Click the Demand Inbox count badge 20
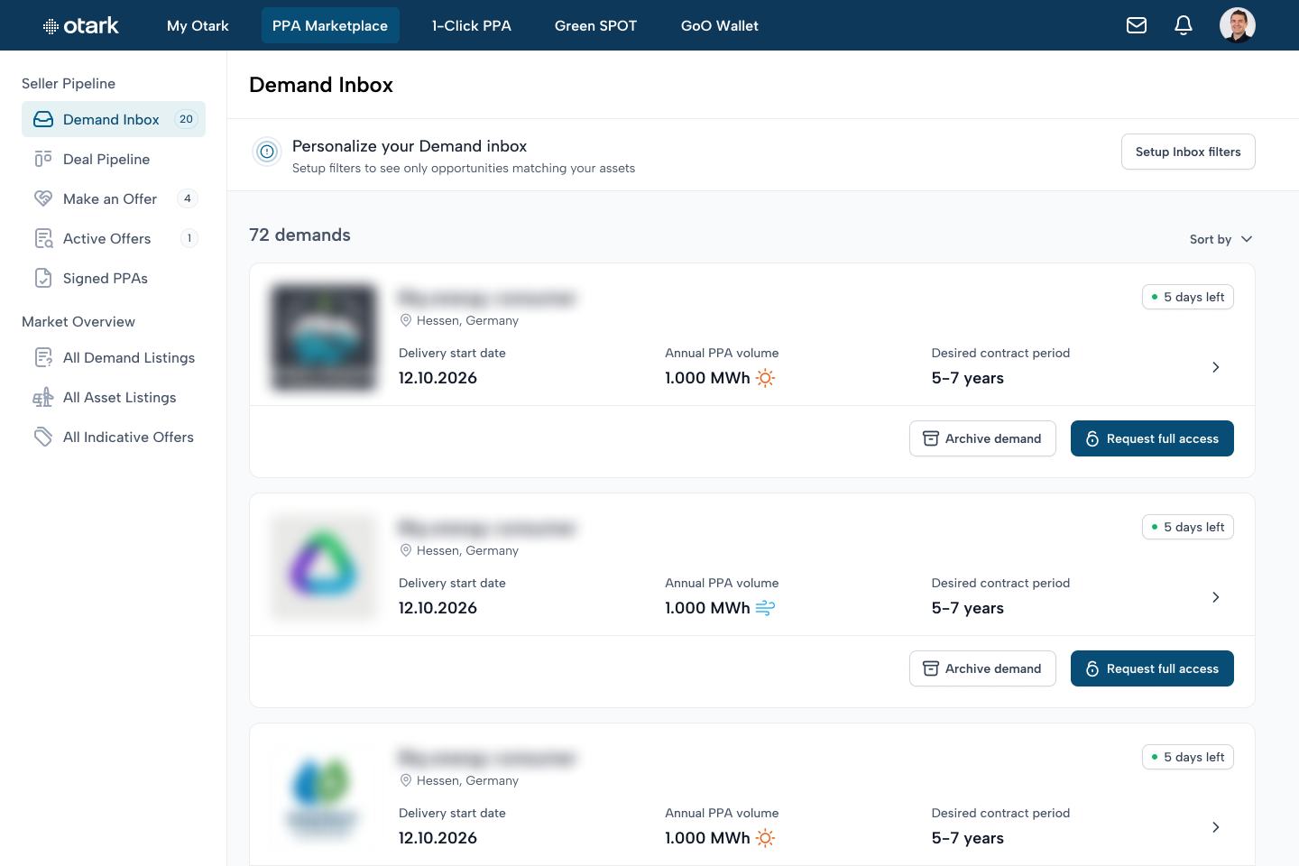The height and width of the screenshot is (866, 1299). (186, 119)
